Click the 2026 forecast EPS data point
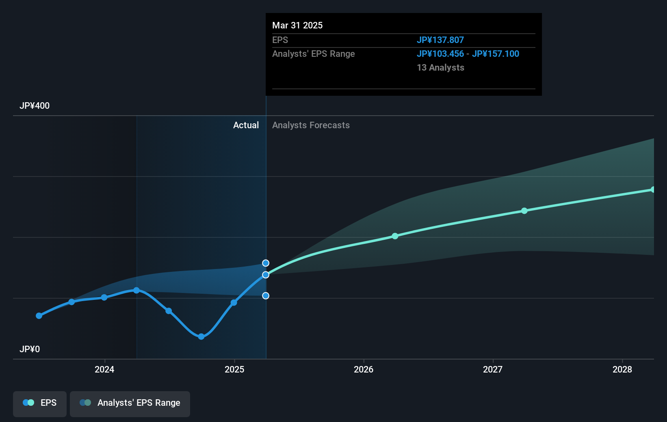The height and width of the screenshot is (422, 667). click(x=395, y=236)
